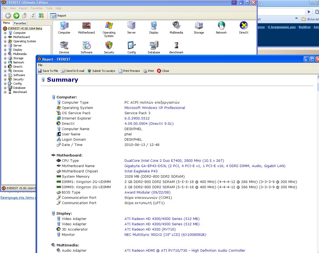319x253 pixels.
Task: Click the Report toolbar button
Action: (58, 16)
